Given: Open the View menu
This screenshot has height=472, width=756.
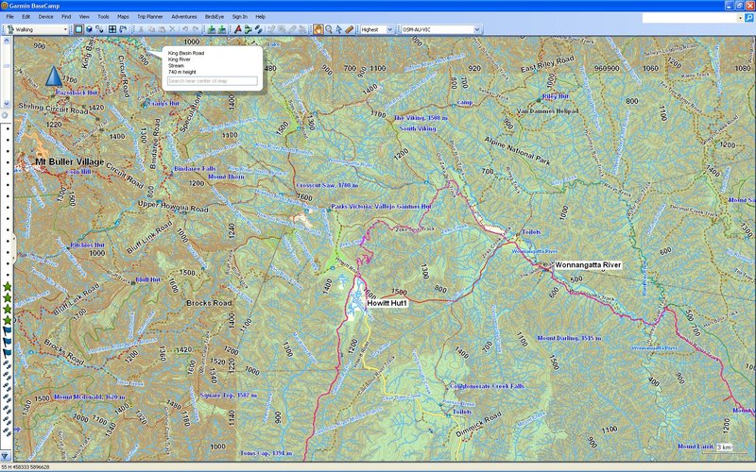Looking at the screenshot, I should coord(84,16).
